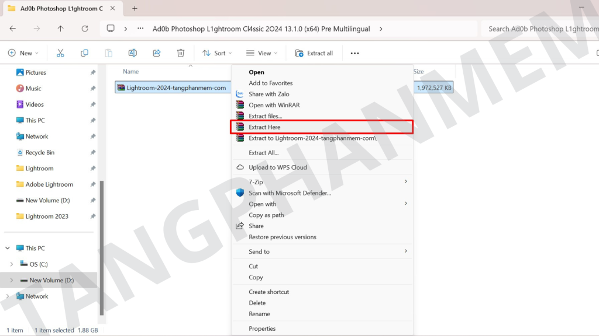599x336 pixels.
Task: Open a new tab with plus button
Action: coord(135,8)
